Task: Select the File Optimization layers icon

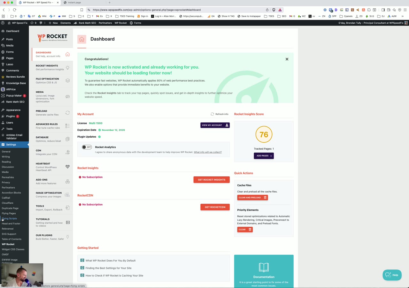Action: pos(67,80)
